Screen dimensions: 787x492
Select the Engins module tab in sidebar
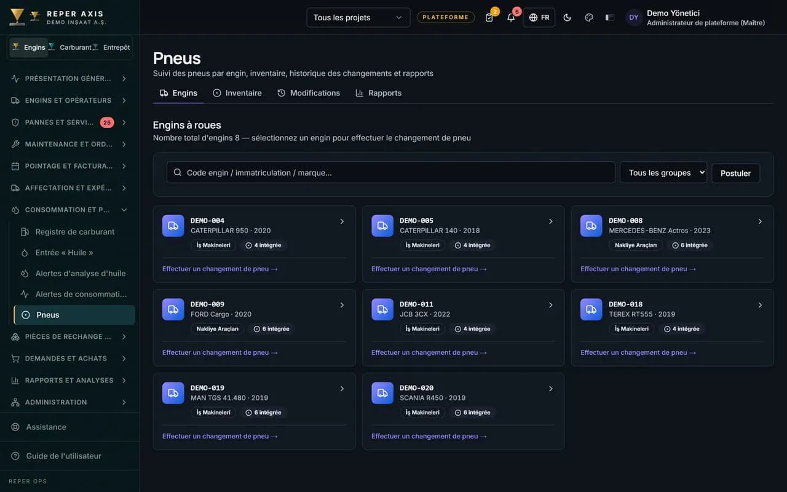pyautogui.click(x=29, y=47)
